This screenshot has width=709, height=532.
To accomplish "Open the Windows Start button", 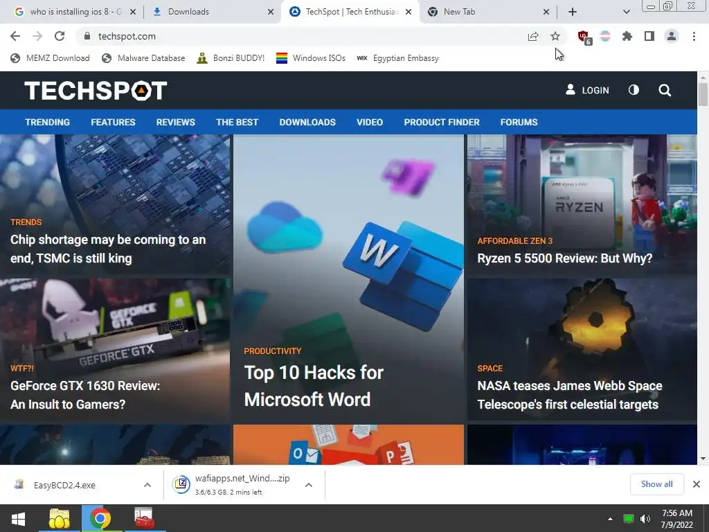I will coord(18,519).
